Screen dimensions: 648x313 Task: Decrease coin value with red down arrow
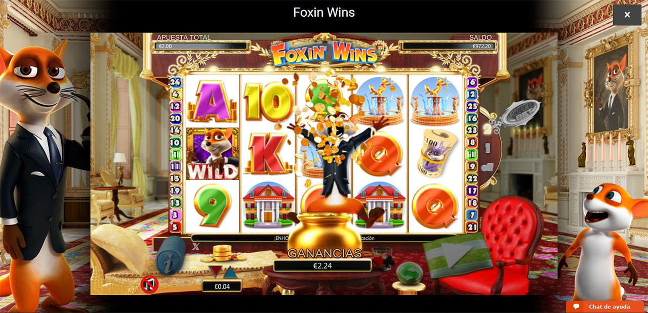215,272
